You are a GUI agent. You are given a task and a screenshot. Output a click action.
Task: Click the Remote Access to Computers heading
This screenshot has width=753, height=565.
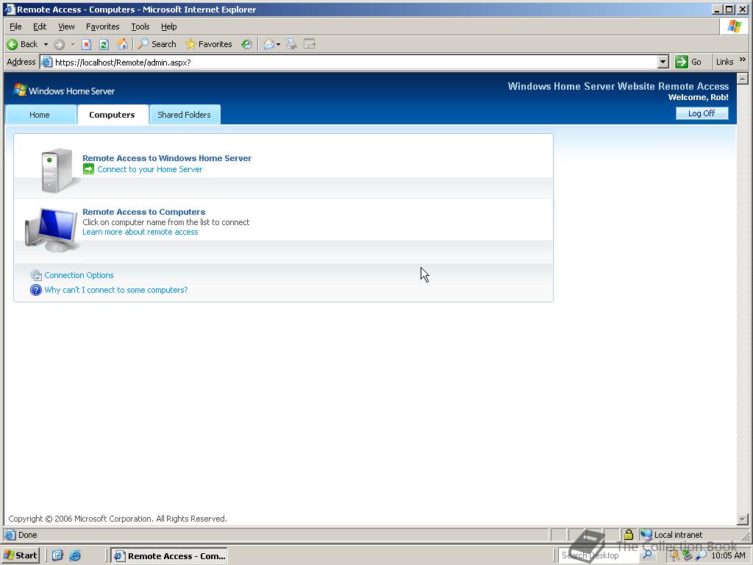pyautogui.click(x=143, y=212)
